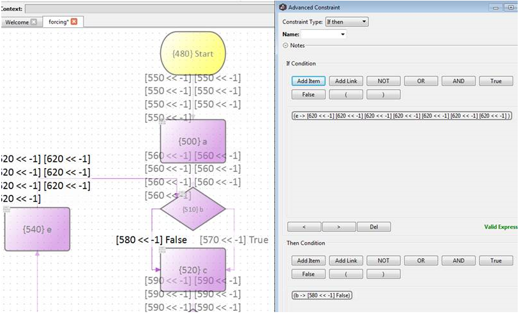The height and width of the screenshot is (314, 519).
Task: Insert AND in If Condition
Action: [x=458, y=81]
